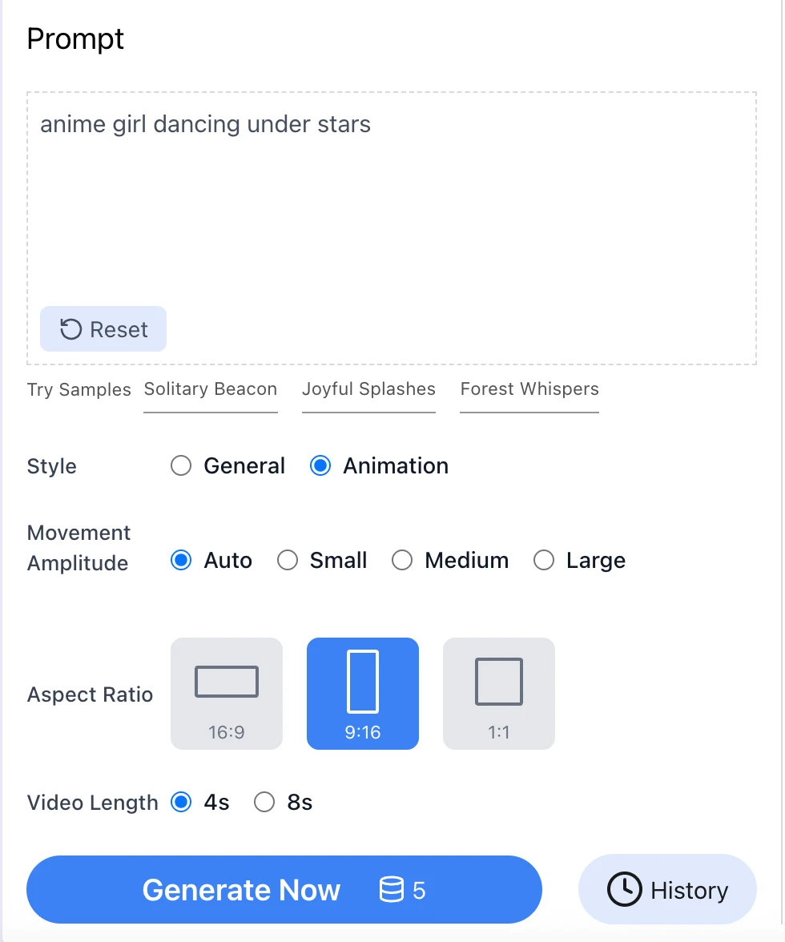Try the Solitary Beacon sample
The width and height of the screenshot is (785, 942).
211,389
